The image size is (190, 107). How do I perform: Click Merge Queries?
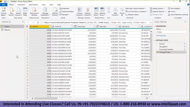157,9
